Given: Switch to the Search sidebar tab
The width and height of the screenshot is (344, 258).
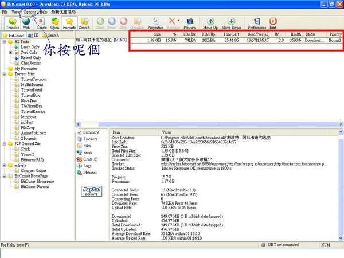Looking at the screenshot, I should tap(50, 35).
